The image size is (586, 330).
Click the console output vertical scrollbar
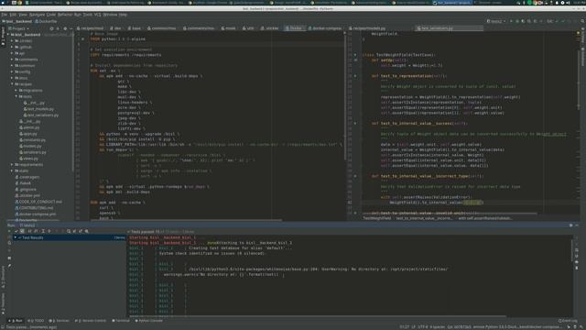point(571,249)
